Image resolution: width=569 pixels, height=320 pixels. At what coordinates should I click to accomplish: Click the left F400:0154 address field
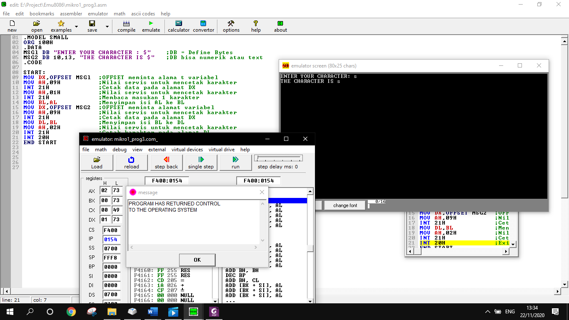coord(167,180)
